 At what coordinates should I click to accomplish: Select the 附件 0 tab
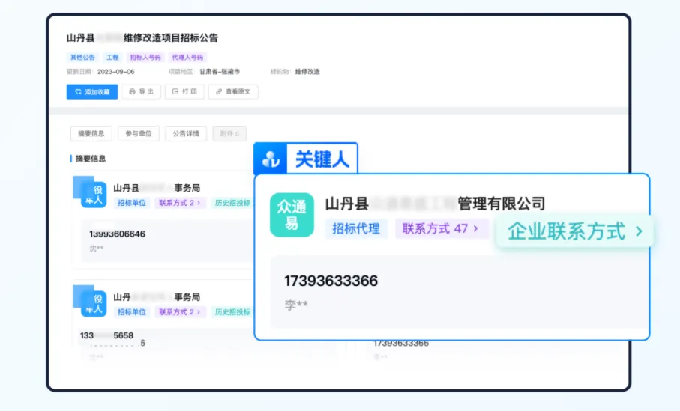tap(229, 133)
